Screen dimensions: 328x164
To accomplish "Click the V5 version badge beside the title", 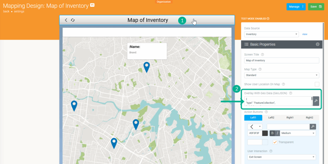I will tap(92, 5).
